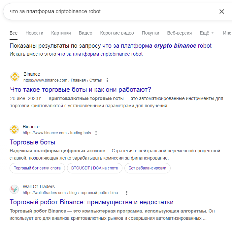Open three-dot menu for Binance Статьи result
The width and height of the screenshot is (232, 228).
107,80
